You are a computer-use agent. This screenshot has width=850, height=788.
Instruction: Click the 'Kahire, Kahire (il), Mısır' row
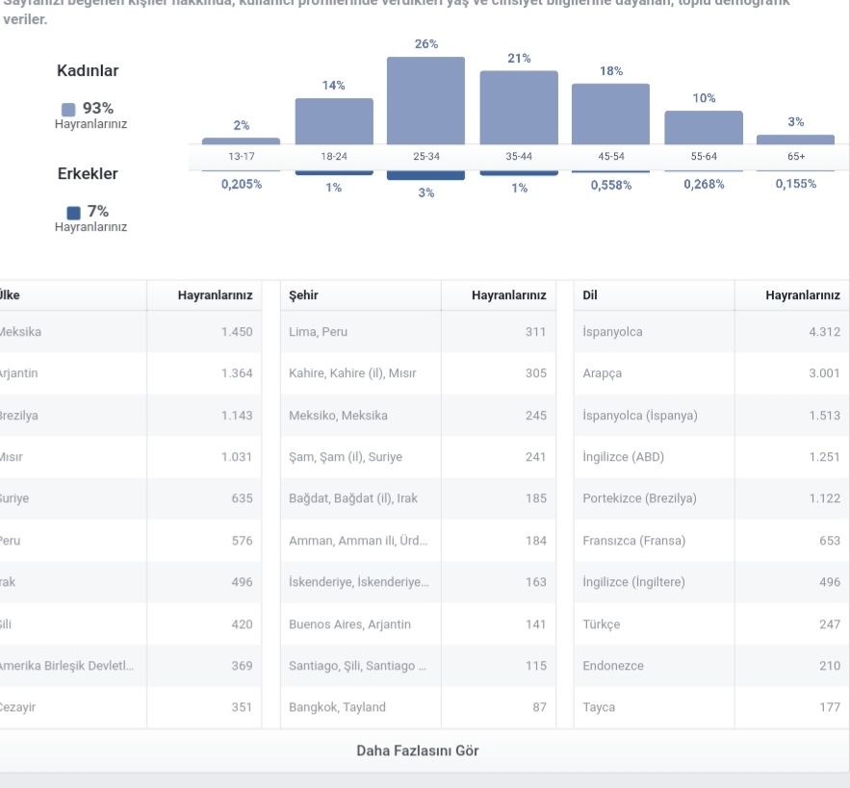point(418,373)
